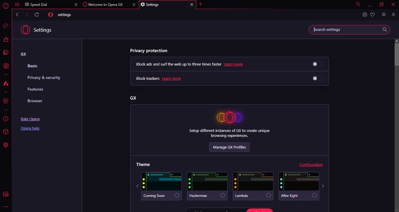Viewport: 399px width, 212px height.
Task: Open theme Configuration link
Action: (x=311, y=165)
